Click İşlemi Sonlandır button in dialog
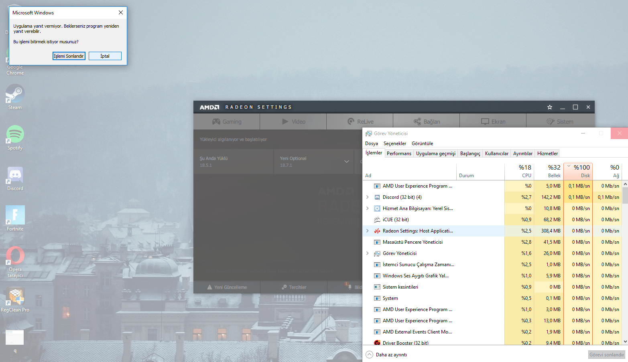 [x=69, y=56]
